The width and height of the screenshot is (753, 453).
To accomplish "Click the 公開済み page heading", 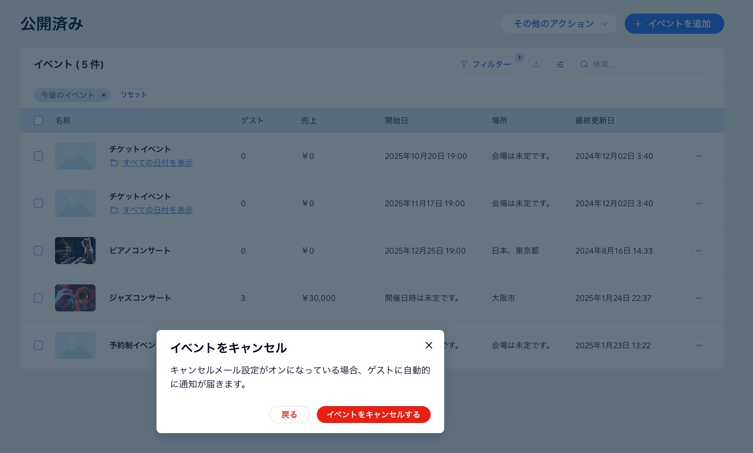I will click(x=52, y=24).
